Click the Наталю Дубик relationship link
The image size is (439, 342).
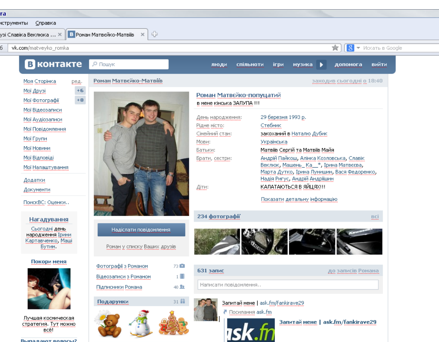pos(309,134)
